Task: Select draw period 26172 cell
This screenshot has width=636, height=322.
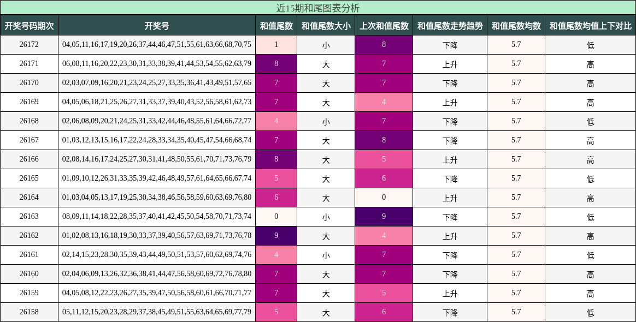Action: [29, 45]
